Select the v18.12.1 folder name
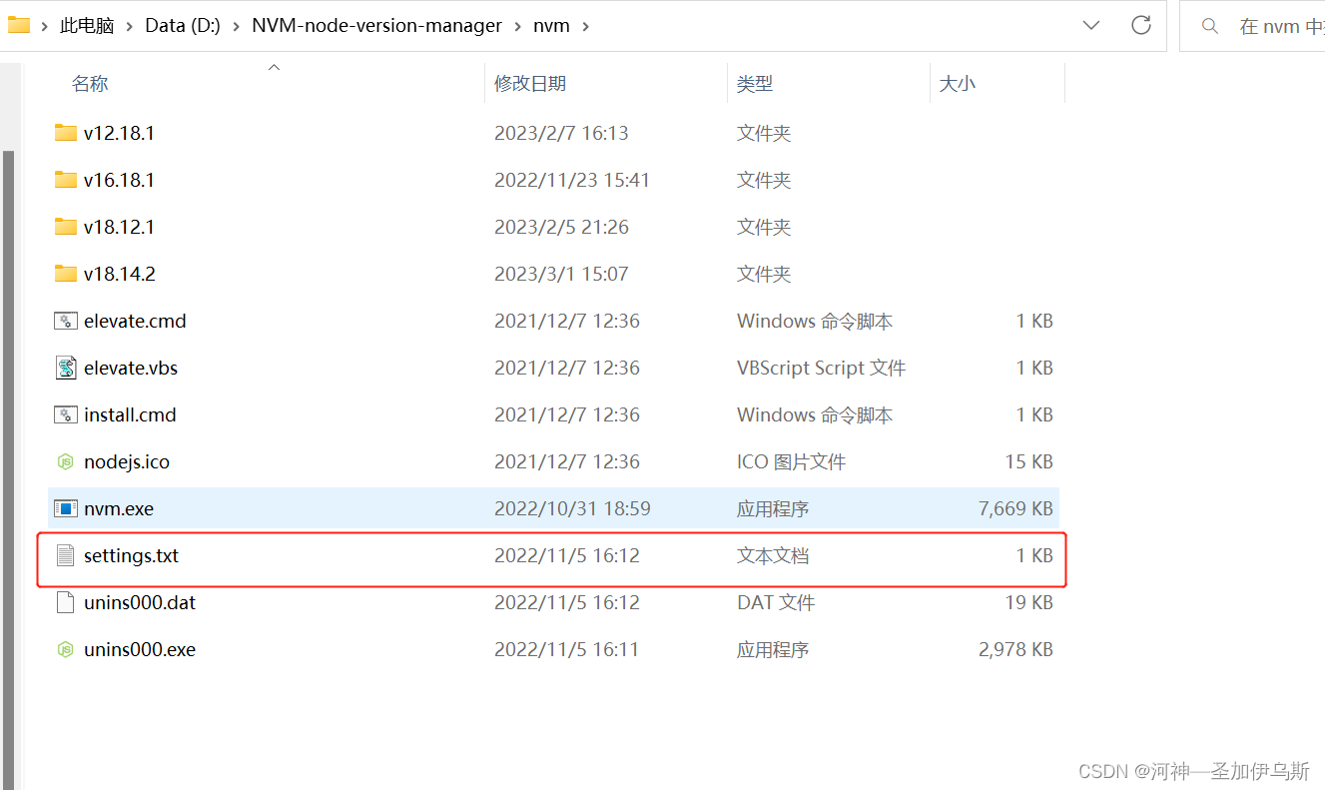This screenshot has height=790, width=1325. pyautogui.click(x=119, y=227)
